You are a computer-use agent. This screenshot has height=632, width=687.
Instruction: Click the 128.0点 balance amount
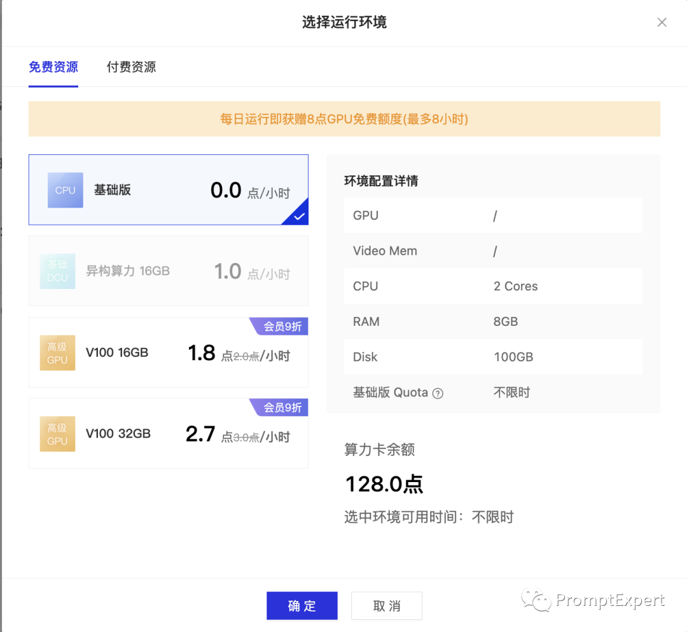point(384,484)
